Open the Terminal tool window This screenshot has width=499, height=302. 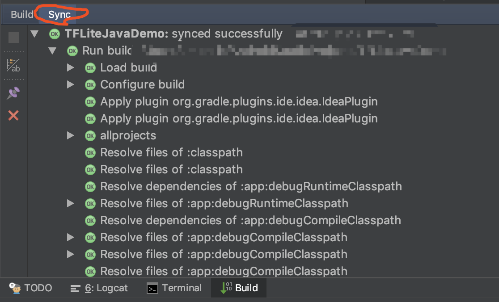point(174,288)
